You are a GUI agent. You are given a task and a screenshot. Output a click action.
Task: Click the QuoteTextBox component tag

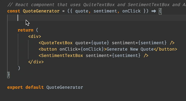(x=56, y=43)
